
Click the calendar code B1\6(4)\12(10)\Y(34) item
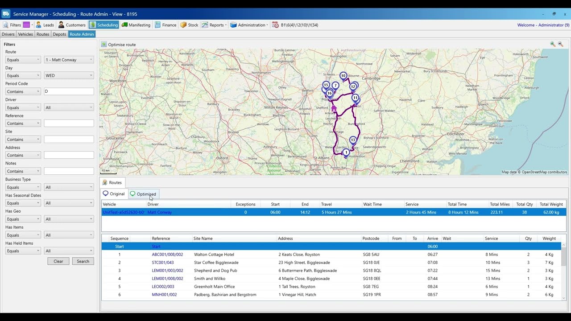pyautogui.click(x=295, y=25)
